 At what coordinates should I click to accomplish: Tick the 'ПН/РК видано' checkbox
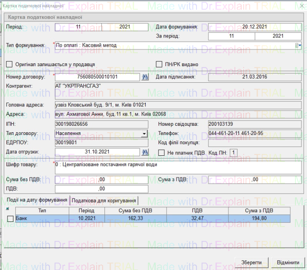click(160, 64)
